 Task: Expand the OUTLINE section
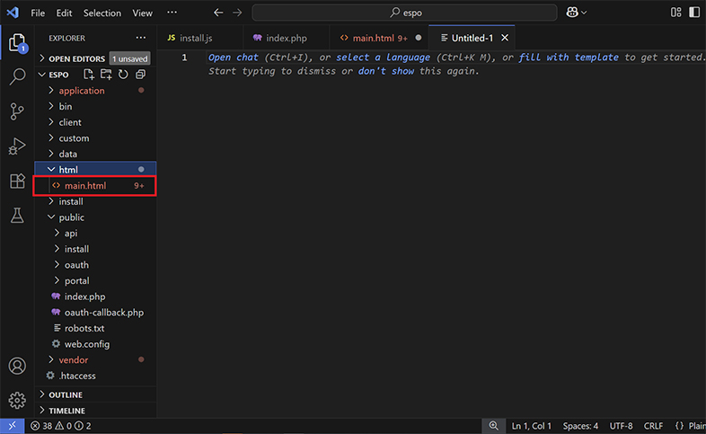coord(65,394)
